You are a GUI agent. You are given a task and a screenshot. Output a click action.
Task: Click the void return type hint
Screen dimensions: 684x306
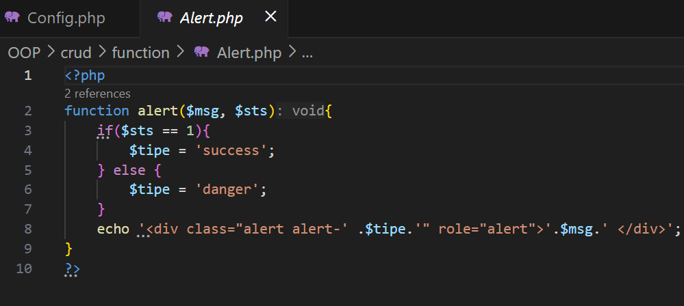[307, 111]
